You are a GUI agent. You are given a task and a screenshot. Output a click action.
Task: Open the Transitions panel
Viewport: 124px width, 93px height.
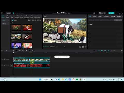(27, 16)
